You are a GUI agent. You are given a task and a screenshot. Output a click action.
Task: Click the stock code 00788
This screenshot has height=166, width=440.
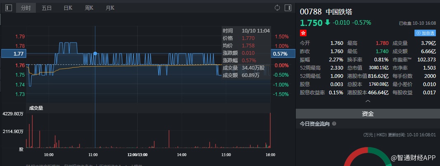coord(311,12)
